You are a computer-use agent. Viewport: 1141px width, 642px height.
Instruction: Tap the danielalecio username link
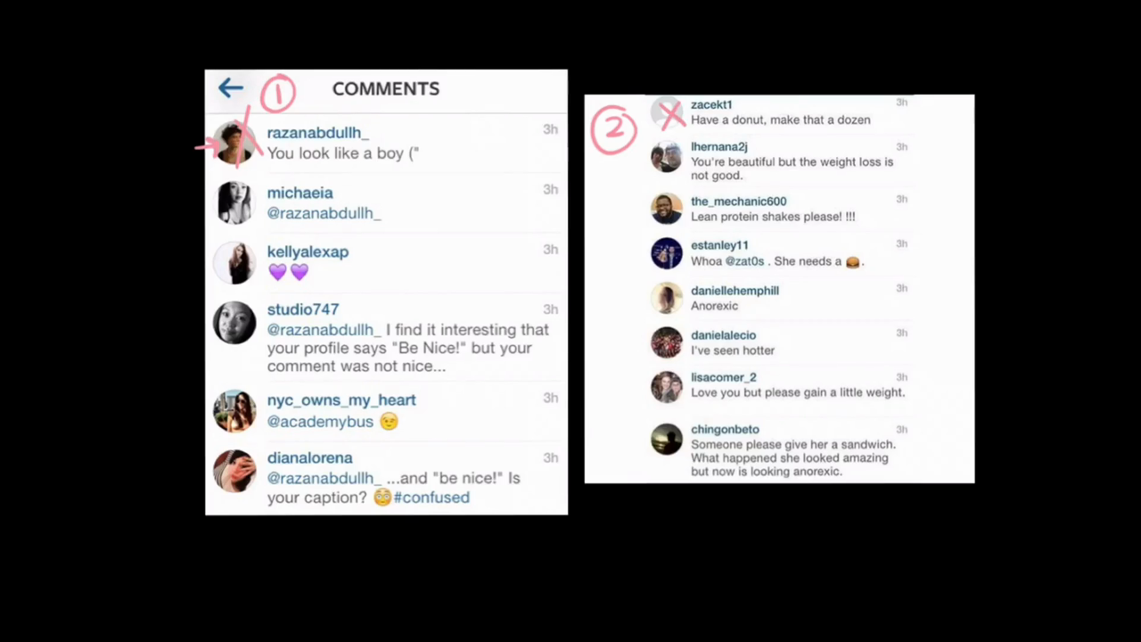(x=723, y=335)
